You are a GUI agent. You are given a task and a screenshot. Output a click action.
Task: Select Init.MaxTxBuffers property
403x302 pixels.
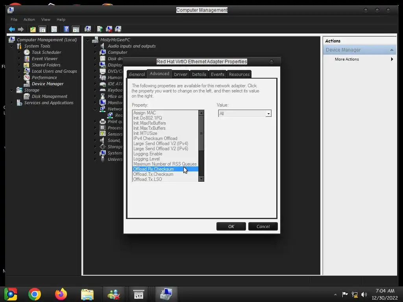pyautogui.click(x=165, y=128)
